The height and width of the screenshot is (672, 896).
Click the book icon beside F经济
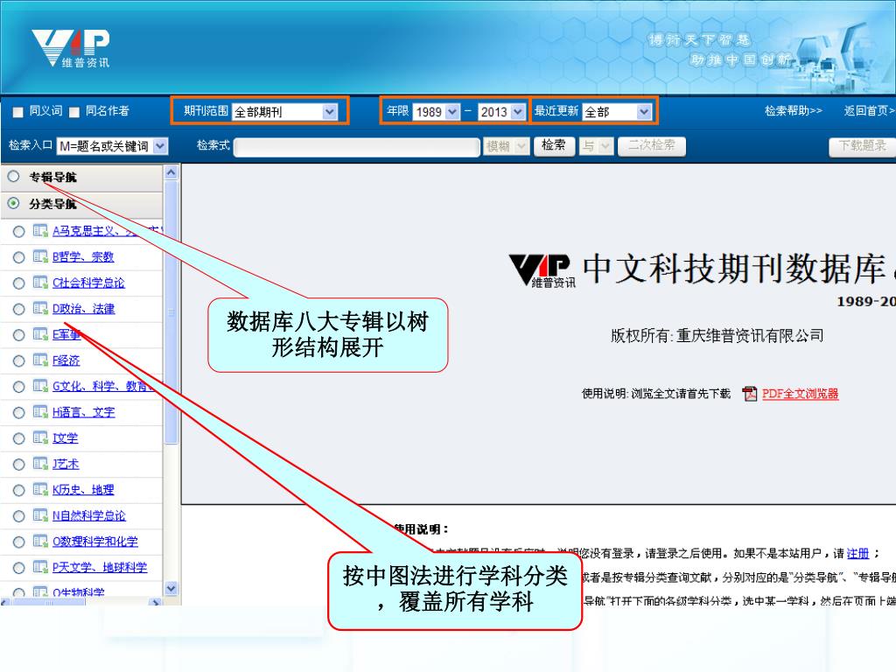coord(40,360)
